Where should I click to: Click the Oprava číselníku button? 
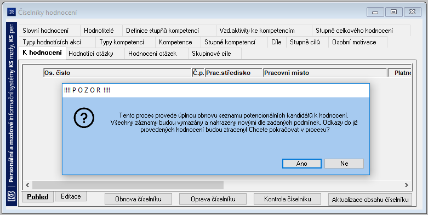213,199
